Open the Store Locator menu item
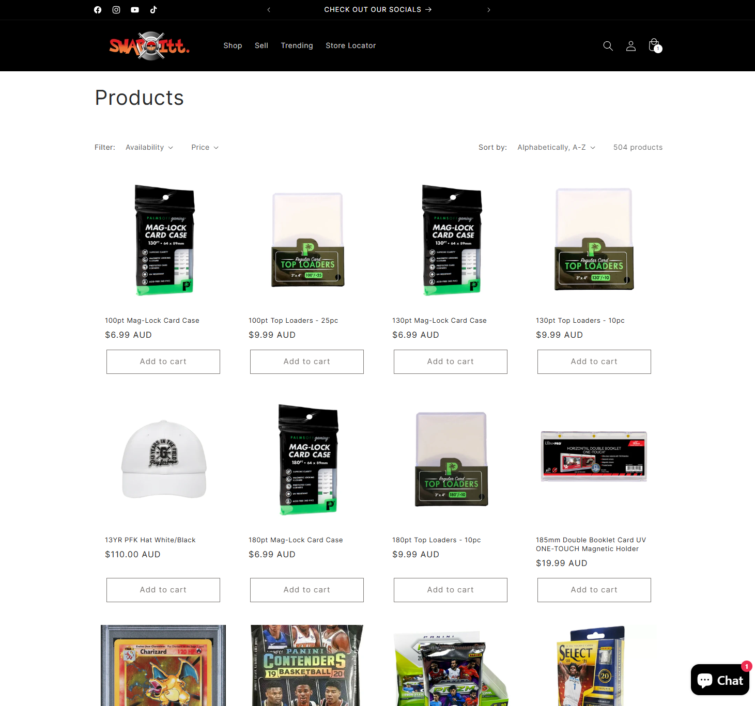This screenshot has width=755, height=706. pyautogui.click(x=351, y=45)
